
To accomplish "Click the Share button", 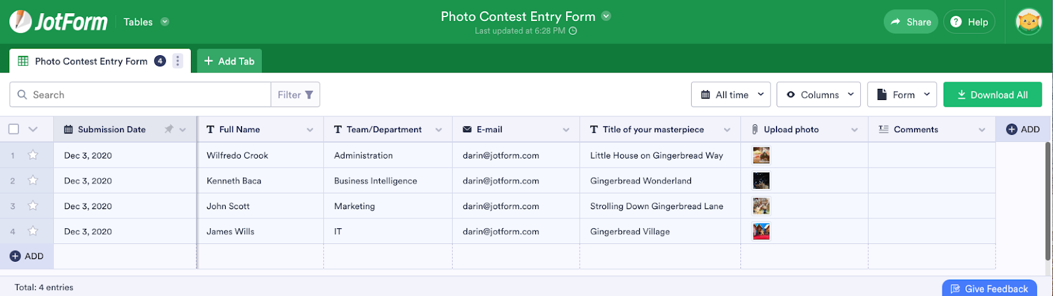I will click(910, 22).
